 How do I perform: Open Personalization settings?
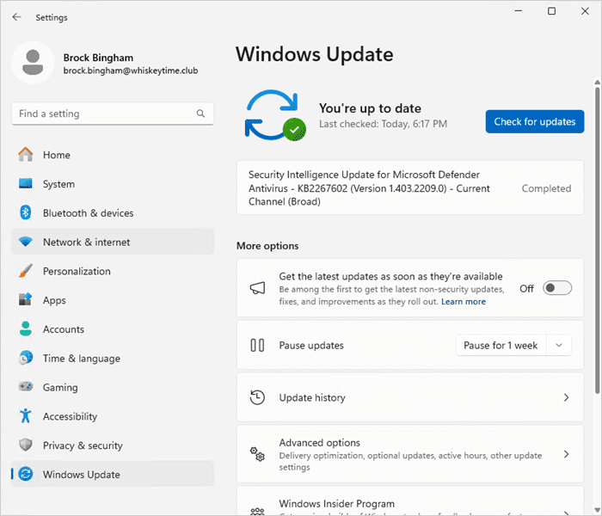click(x=113, y=271)
